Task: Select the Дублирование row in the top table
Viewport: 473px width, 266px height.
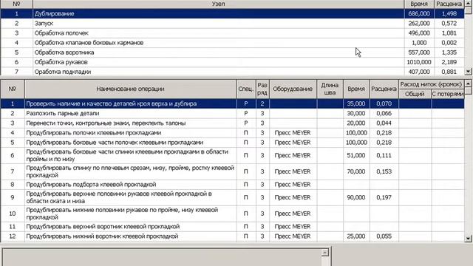Action: pos(232,13)
